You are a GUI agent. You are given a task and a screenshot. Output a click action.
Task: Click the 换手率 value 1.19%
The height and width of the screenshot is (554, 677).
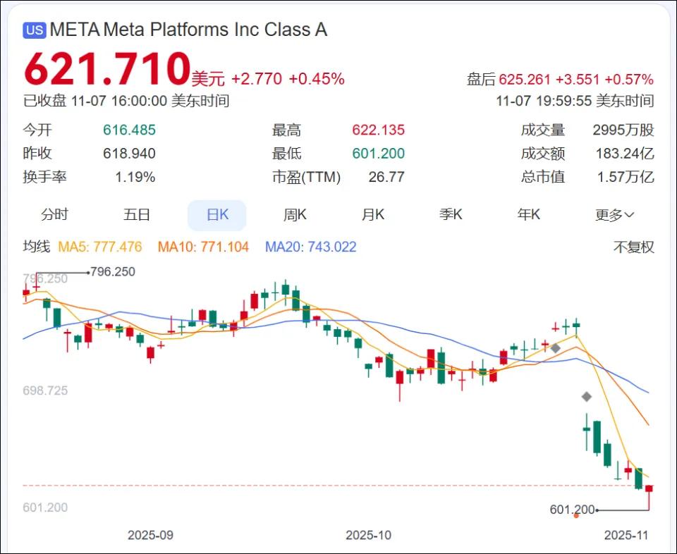(135, 177)
